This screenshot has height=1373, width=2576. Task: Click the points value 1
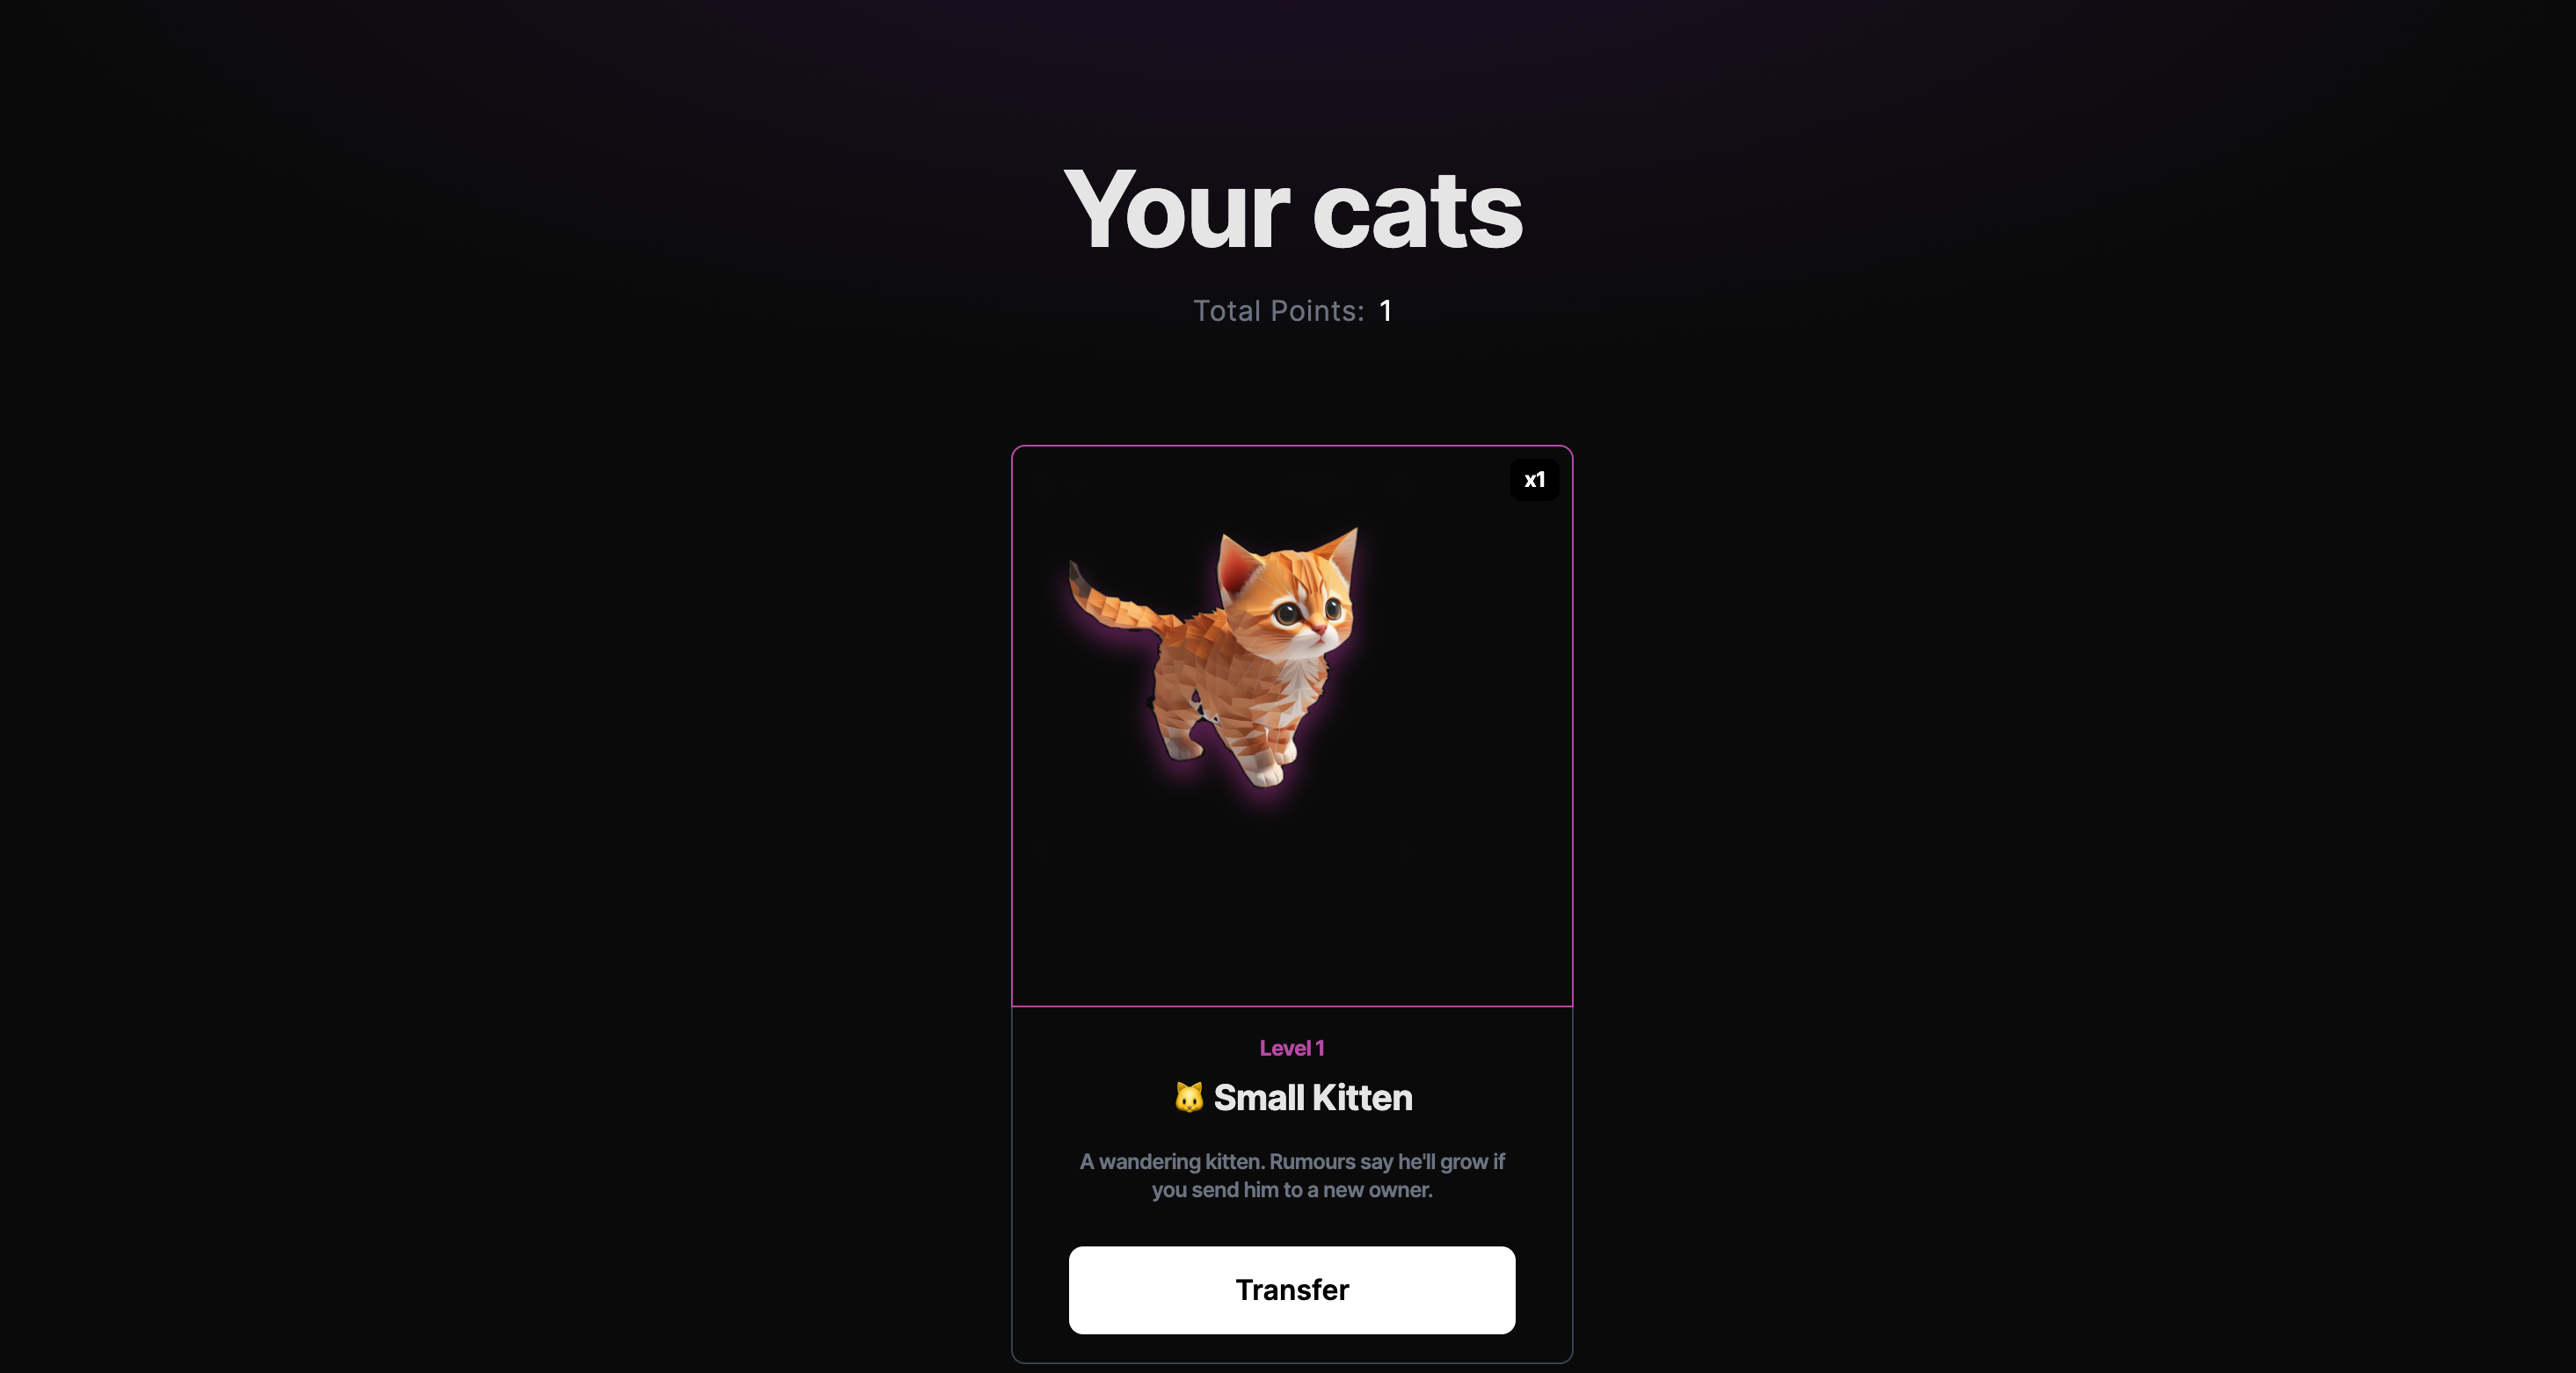tap(1385, 311)
